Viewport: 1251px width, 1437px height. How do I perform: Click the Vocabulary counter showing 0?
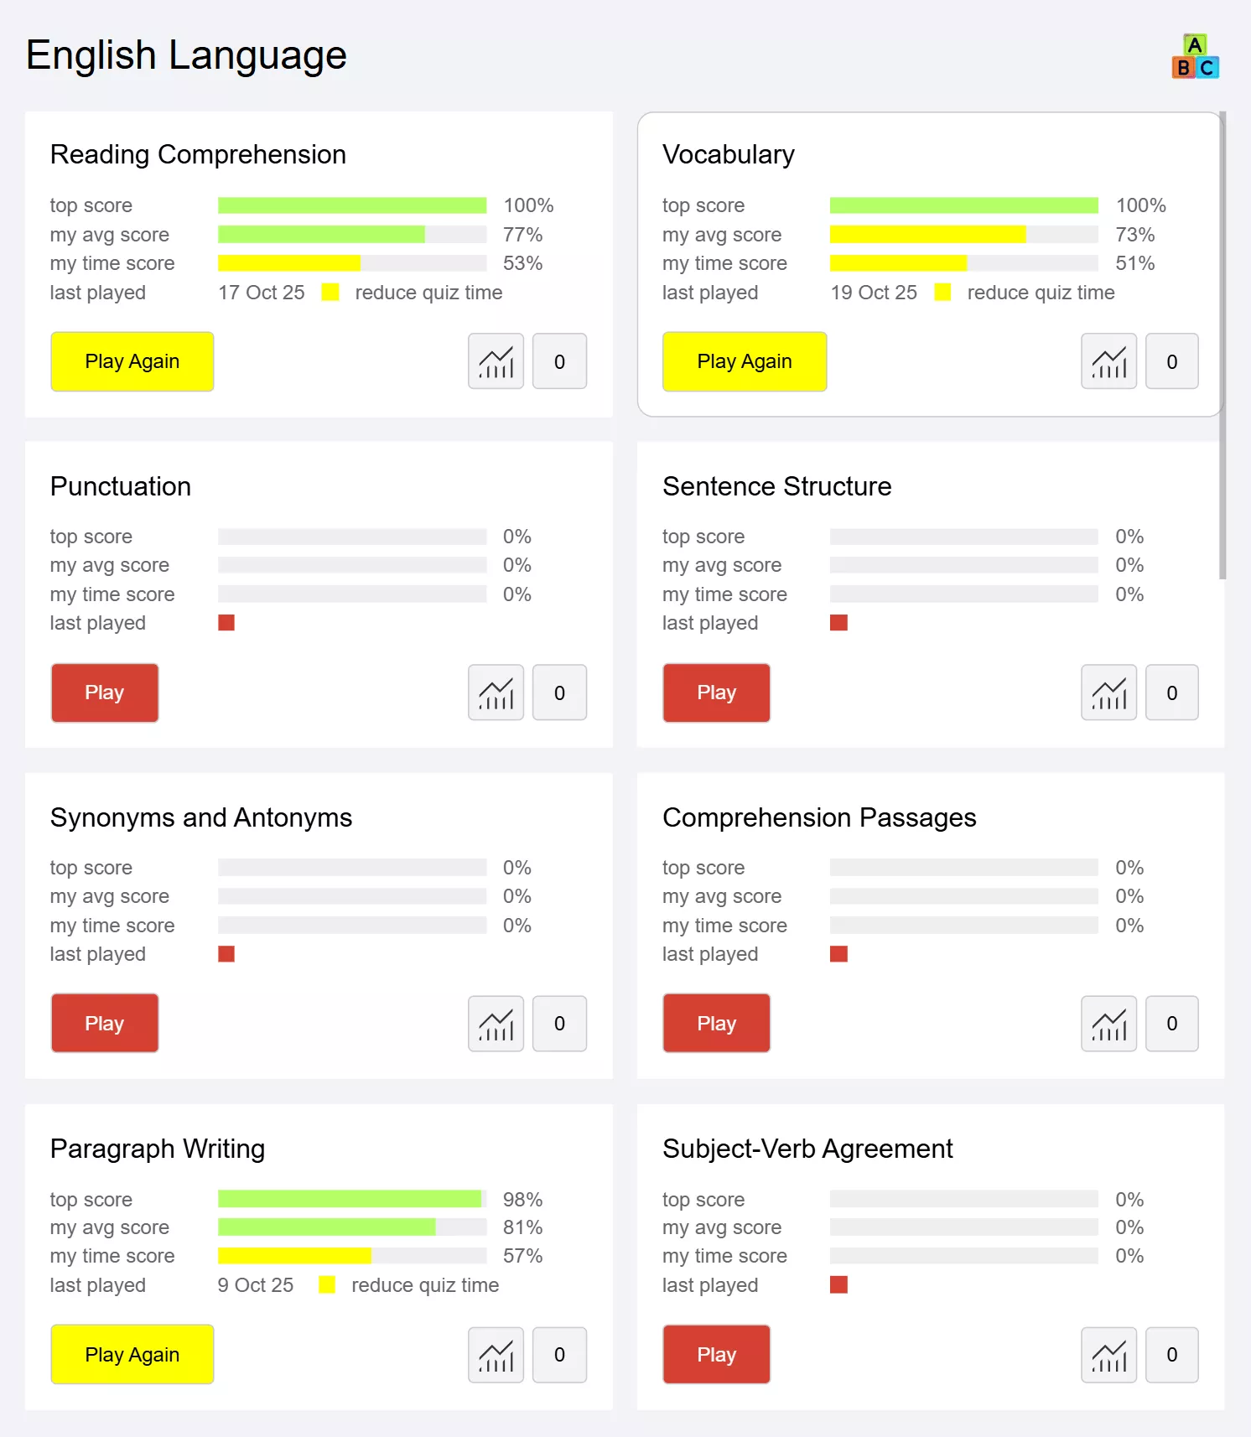1171,361
